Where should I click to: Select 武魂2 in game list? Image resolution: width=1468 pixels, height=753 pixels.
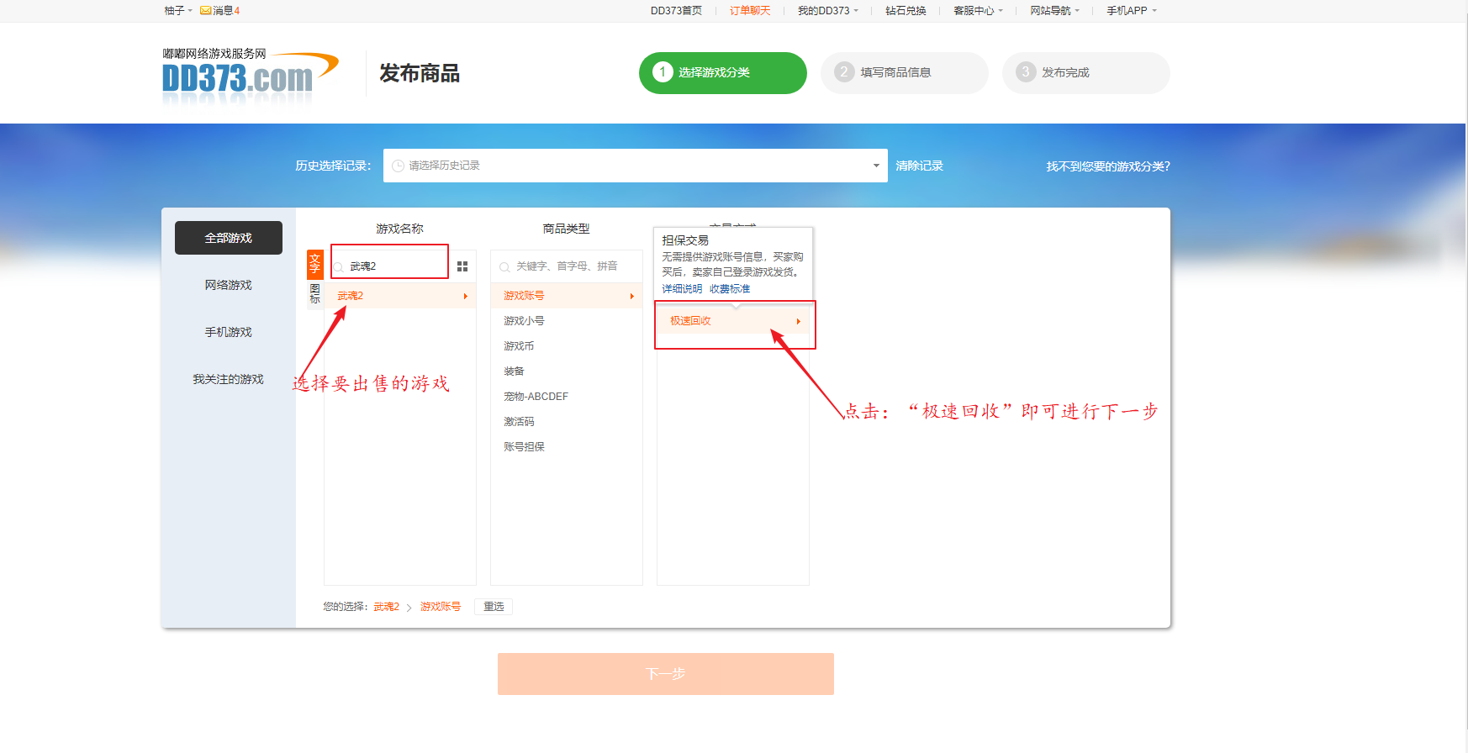tap(400, 296)
